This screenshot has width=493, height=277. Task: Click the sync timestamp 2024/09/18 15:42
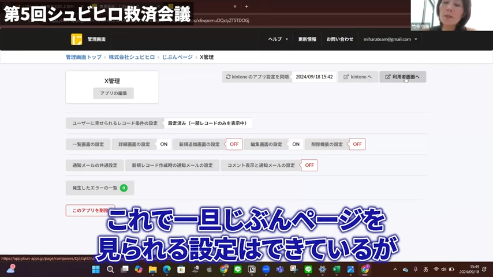tap(314, 77)
